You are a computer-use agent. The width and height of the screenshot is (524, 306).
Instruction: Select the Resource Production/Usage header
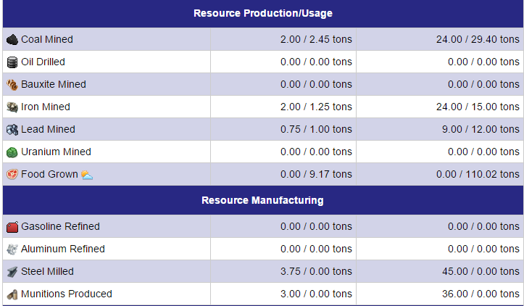263,13
